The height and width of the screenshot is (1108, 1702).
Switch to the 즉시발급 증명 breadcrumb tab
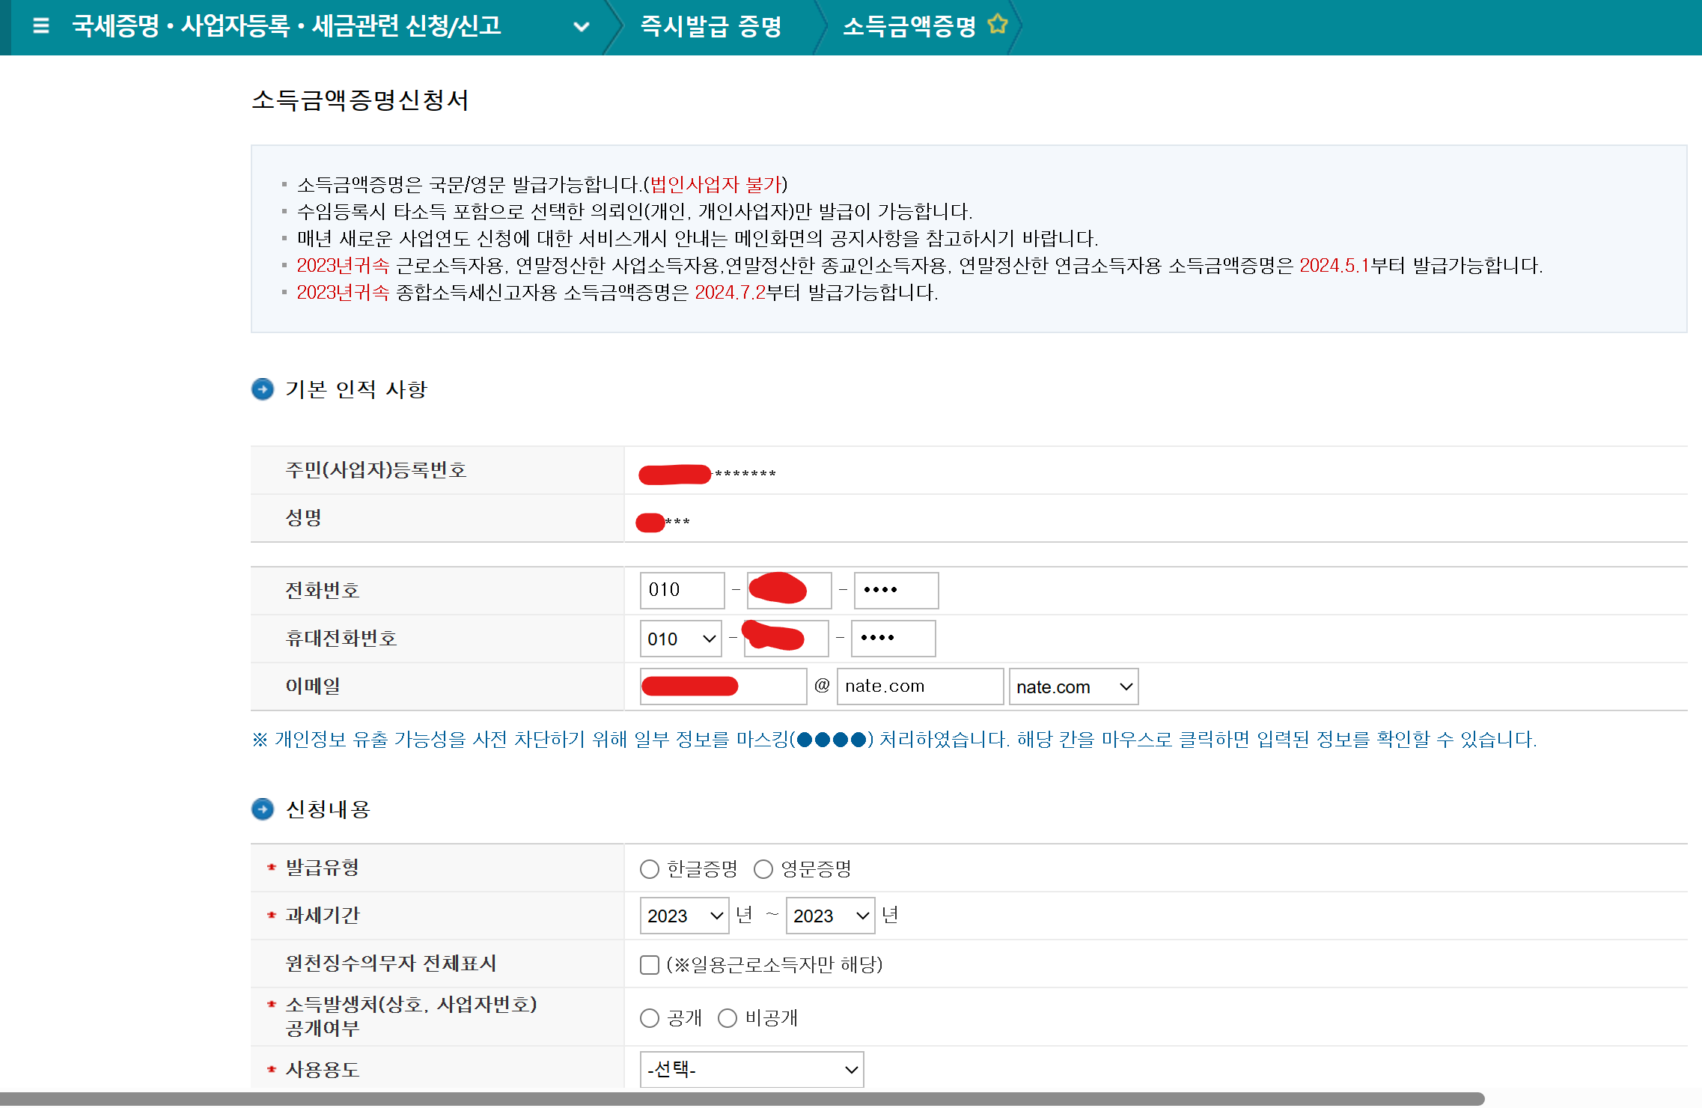[x=710, y=27]
